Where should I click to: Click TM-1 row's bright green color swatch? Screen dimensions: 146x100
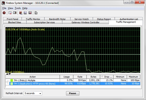[12, 80]
